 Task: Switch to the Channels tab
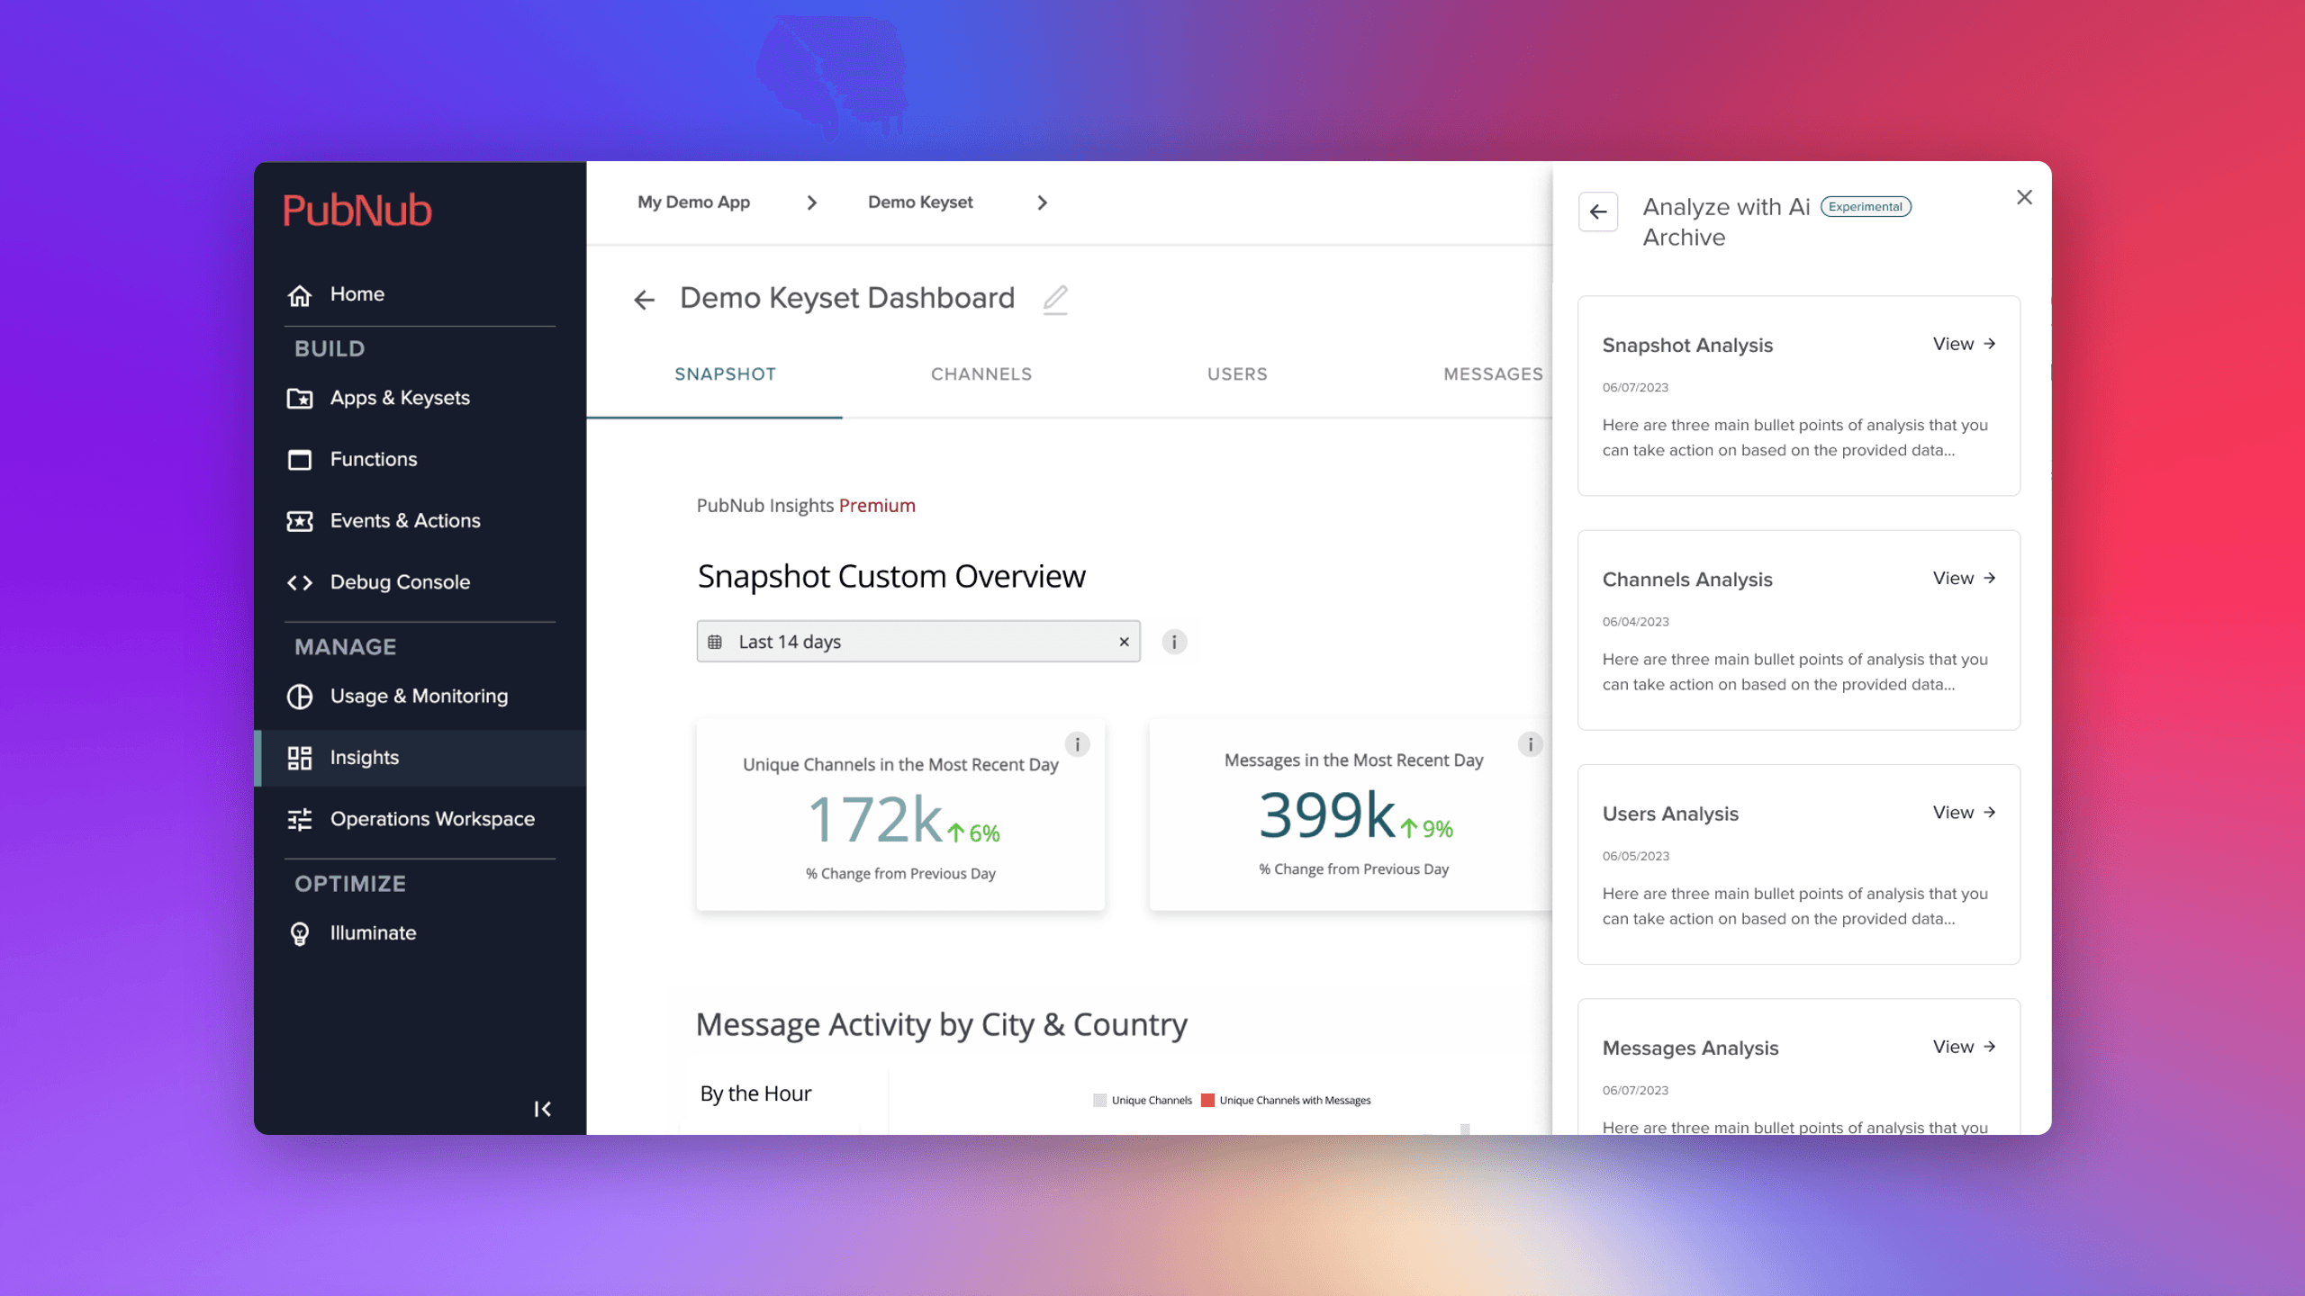[981, 374]
